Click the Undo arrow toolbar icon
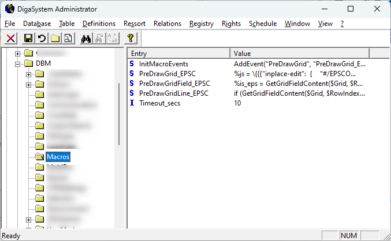391x241 pixels. (41, 39)
